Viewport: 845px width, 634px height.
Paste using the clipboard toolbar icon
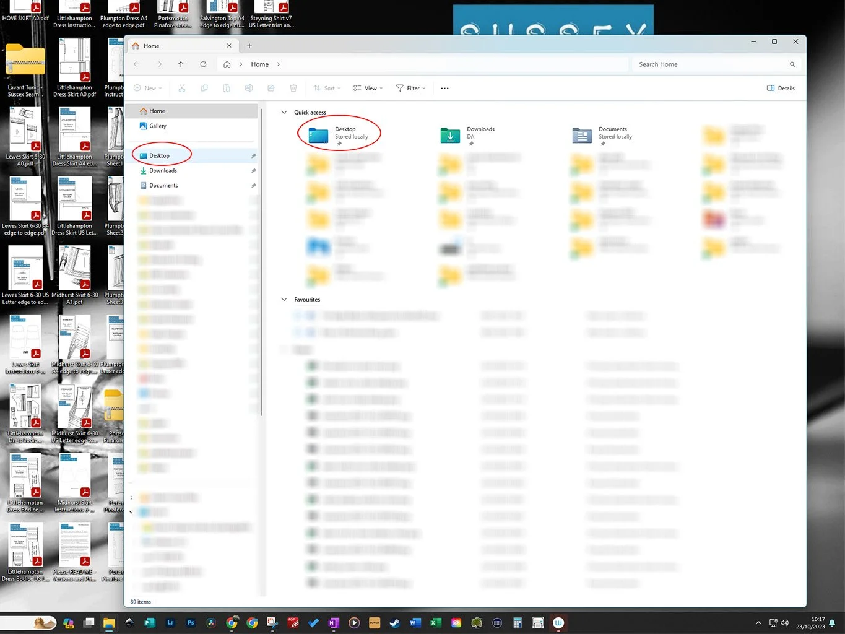[227, 88]
